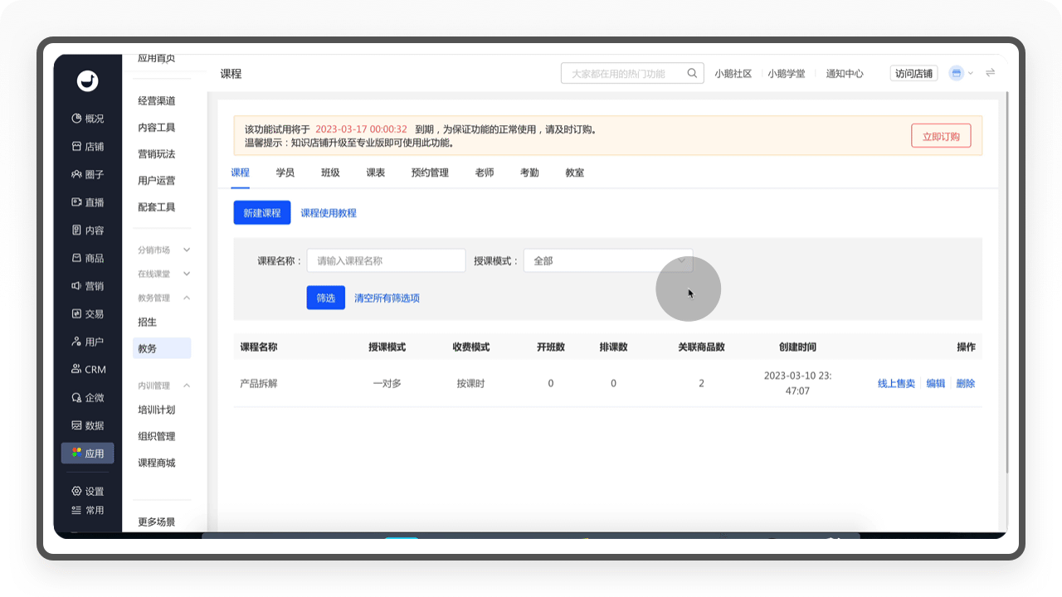This screenshot has width=1062, height=597.
Task: Click the 产品拆解 course name cell
Action: [259, 383]
